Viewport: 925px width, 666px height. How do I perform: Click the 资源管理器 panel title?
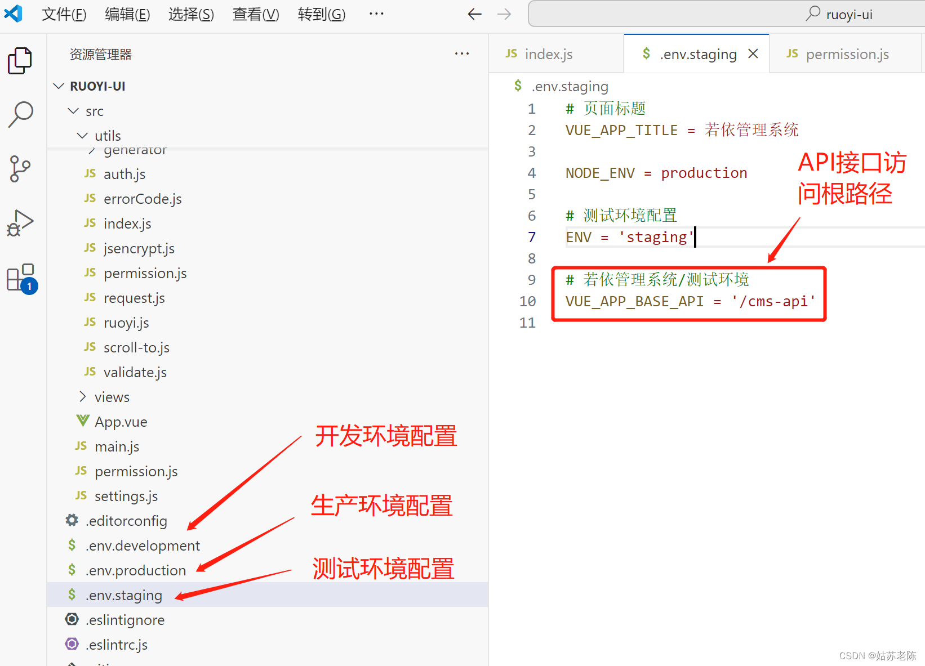[100, 54]
